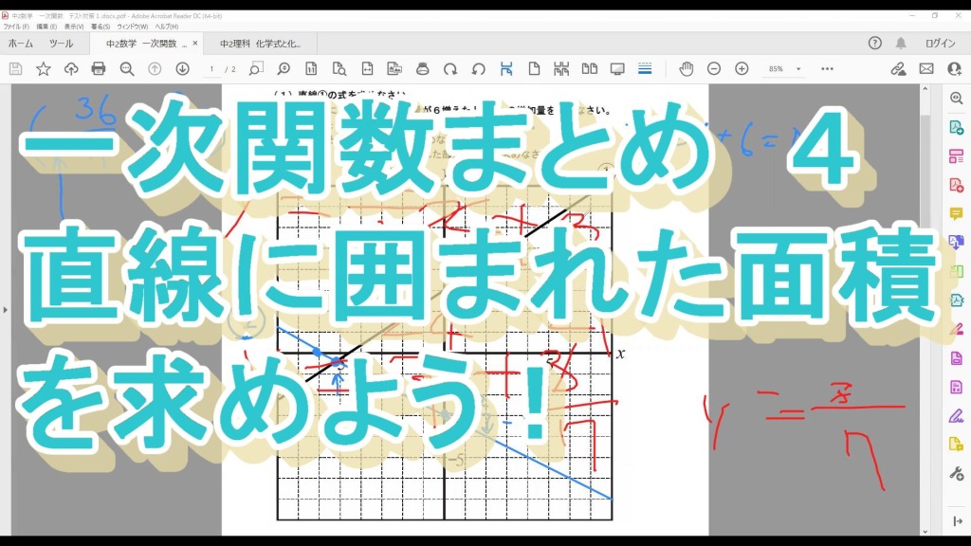The width and height of the screenshot is (971, 546).
Task: Open the 85% zoom level dropdown
Action: click(x=784, y=69)
